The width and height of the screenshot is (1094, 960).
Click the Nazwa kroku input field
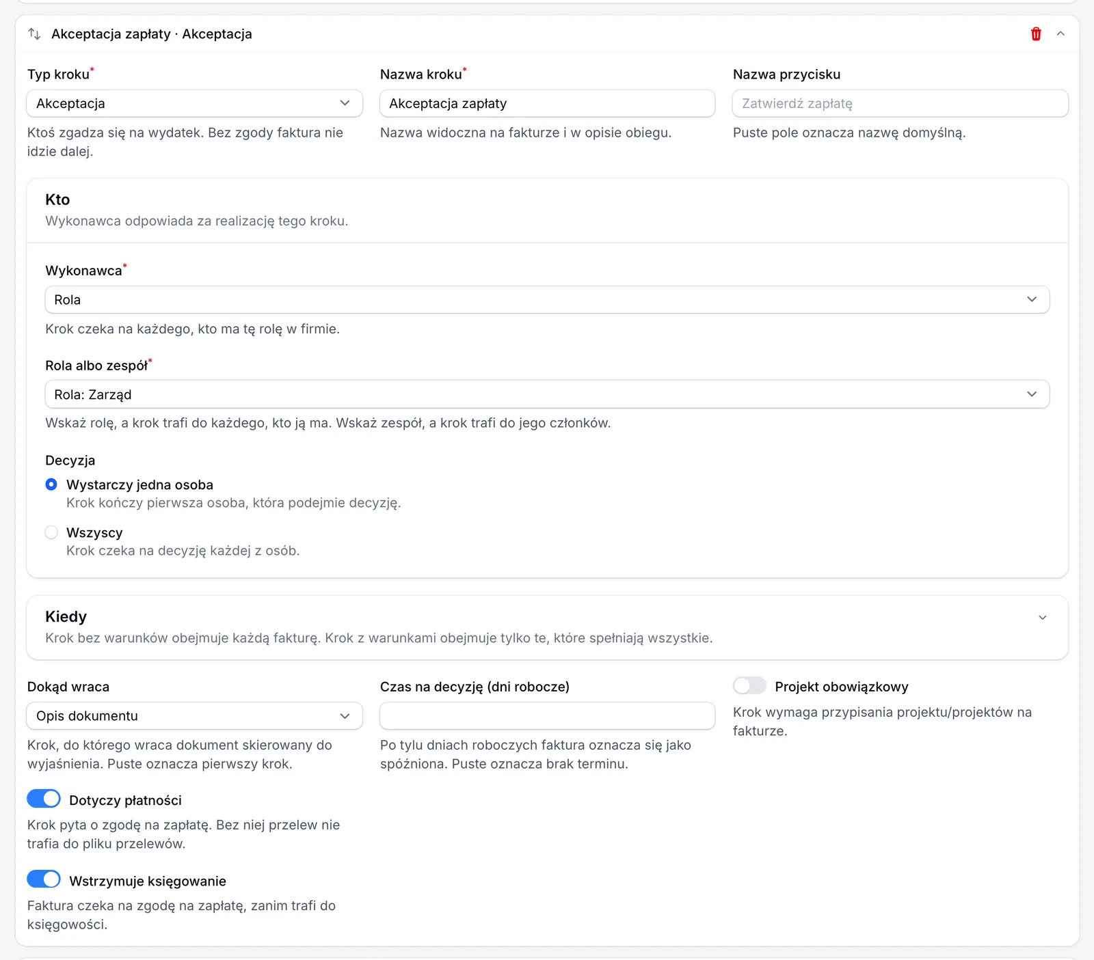click(x=547, y=103)
